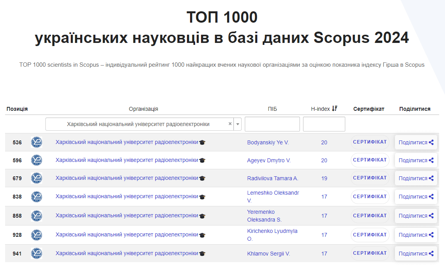Open certificate for Khlamov Sergii V.
This screenshot has height=268, width=445.
370,253
